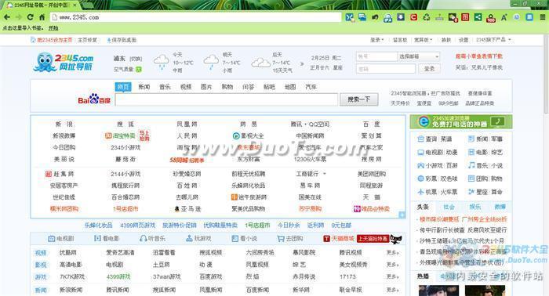Click the Baidu paw logo
This screenshot has width=549, height=296.
(x=94, y=99)
